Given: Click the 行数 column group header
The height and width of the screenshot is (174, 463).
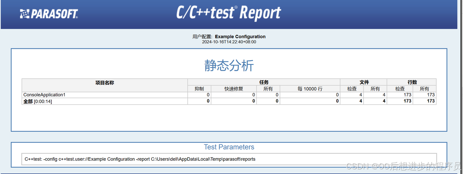Looking at the screenshot, I should click(412, 82).
